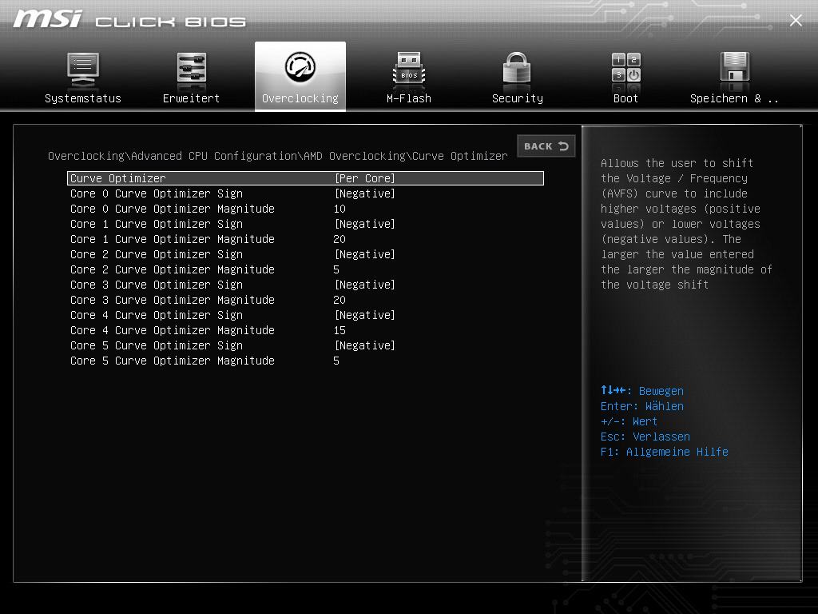Switch to the Speichern & .. tab label

(x=735, y=98)
